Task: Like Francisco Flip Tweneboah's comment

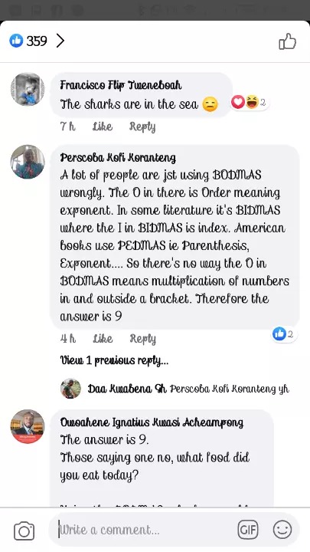Action: tap(103, 127)
